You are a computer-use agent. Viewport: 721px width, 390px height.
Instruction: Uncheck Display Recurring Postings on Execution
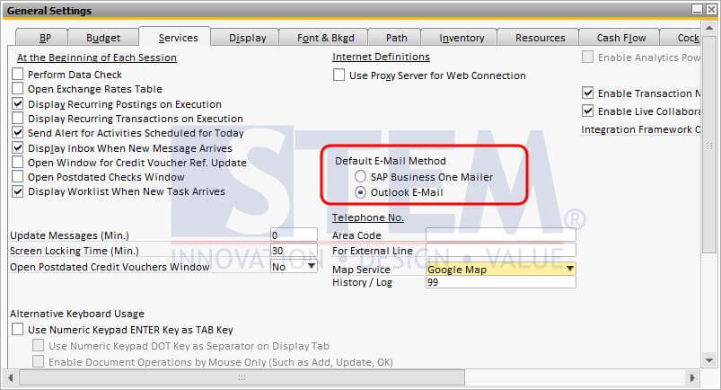coord(17,103)
